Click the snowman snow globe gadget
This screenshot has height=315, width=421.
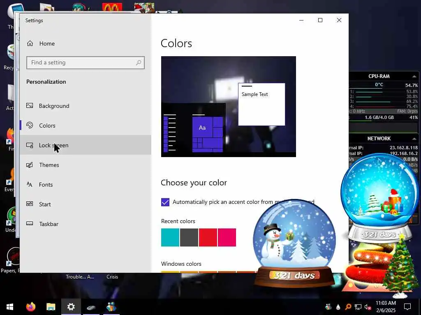(294, 242)
